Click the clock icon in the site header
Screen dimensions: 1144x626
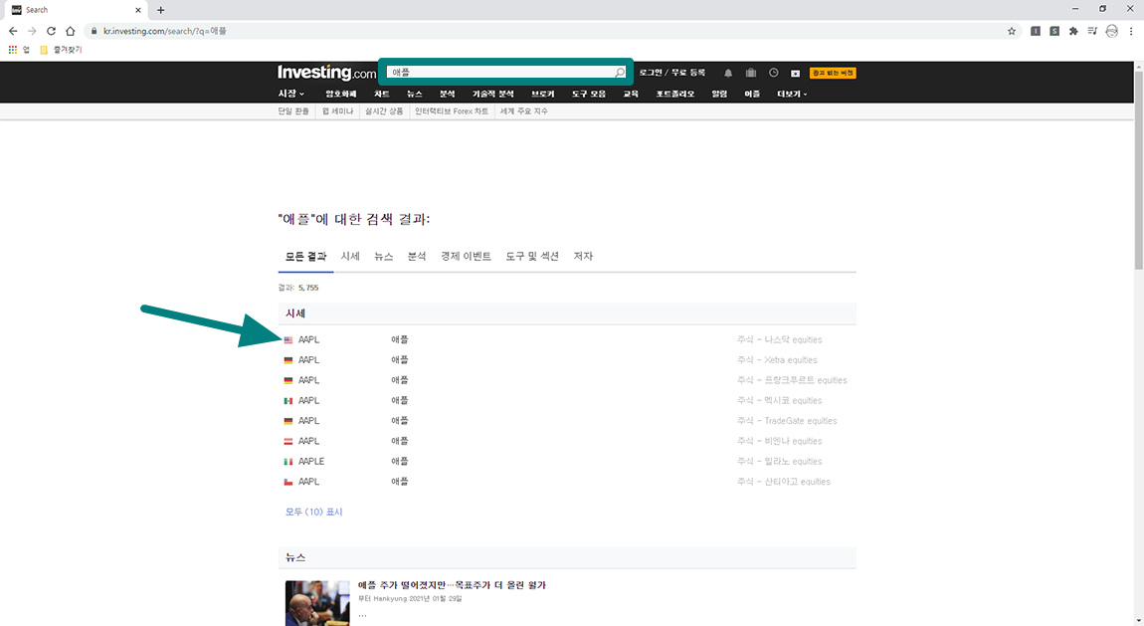[x=773, y=73]
